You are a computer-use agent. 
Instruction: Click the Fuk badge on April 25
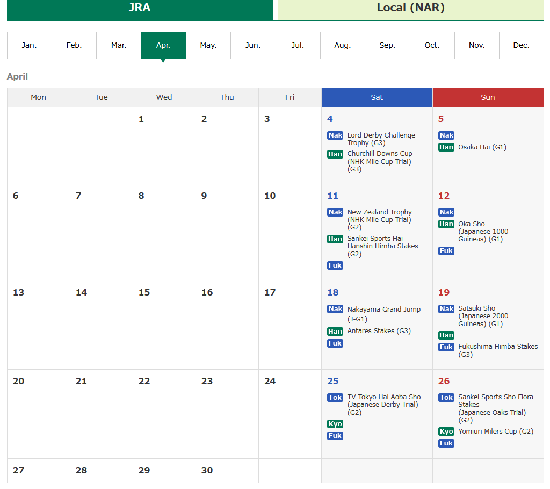[x=335, y=436]
